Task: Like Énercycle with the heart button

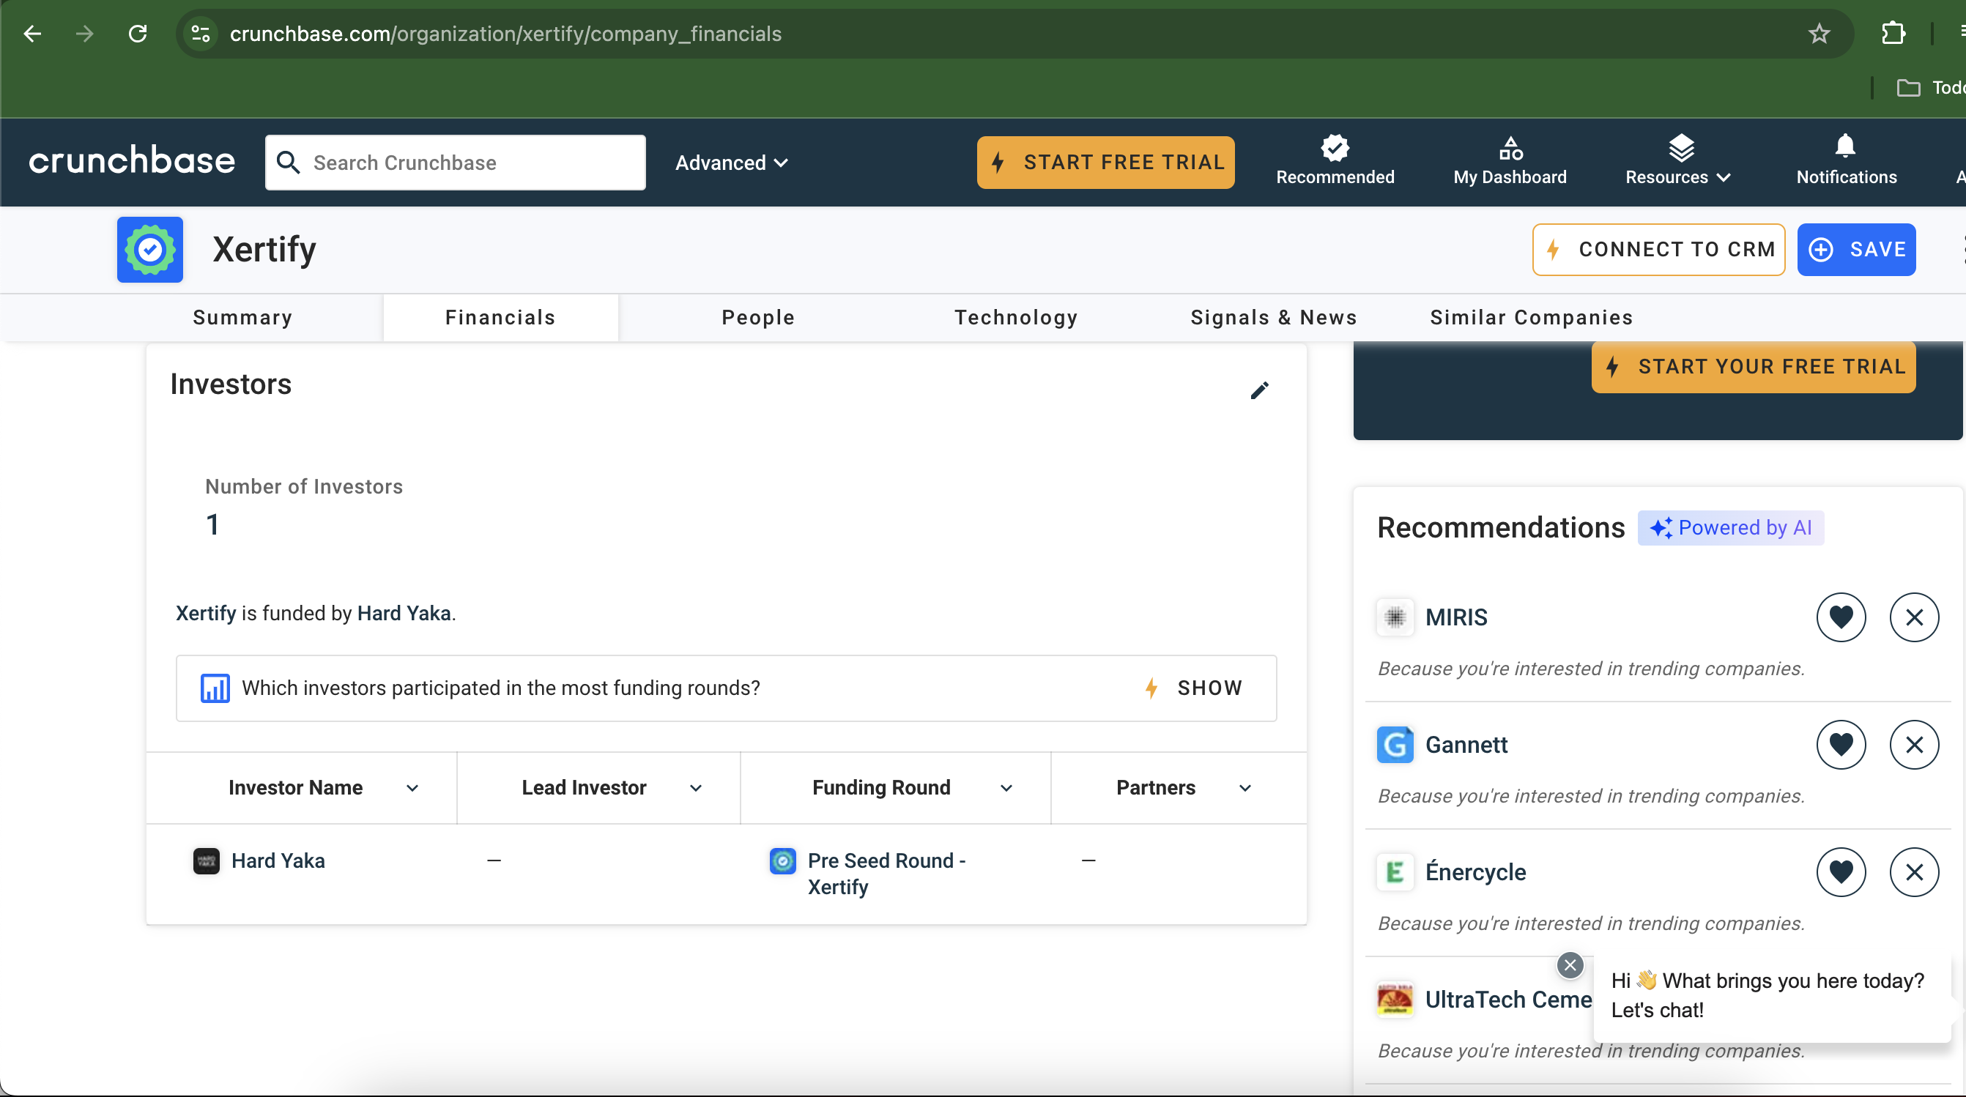Action: tap(1841, 872)
